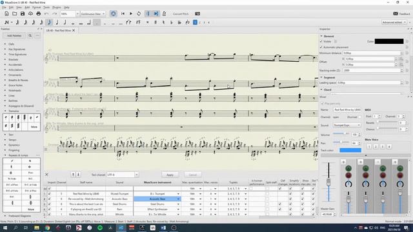Toggle the flat accidental

tap(171, 23)
